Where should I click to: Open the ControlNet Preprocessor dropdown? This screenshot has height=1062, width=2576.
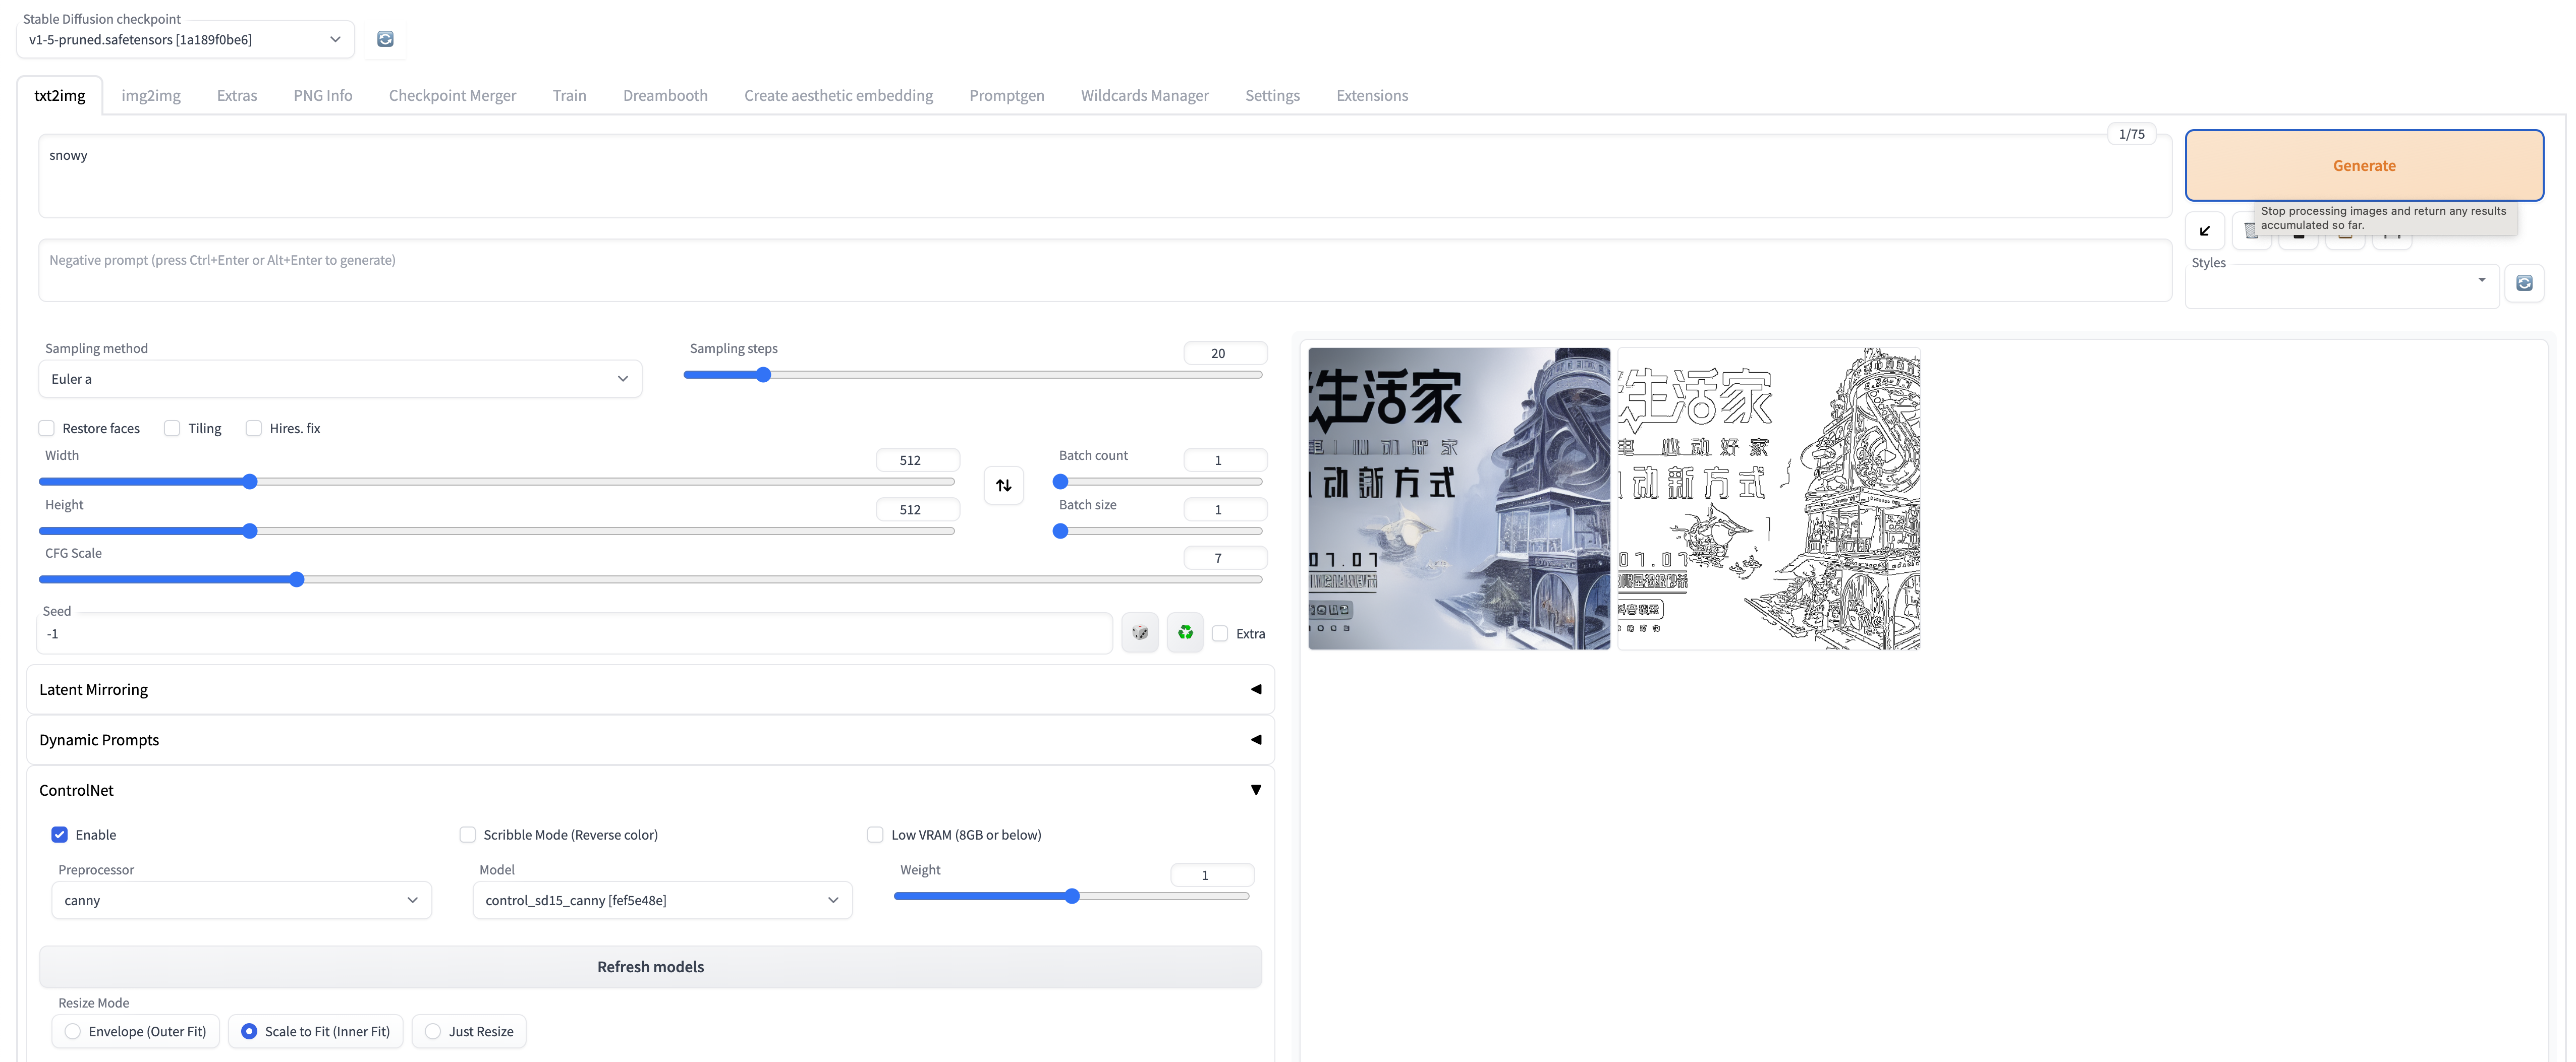[241, 900]
